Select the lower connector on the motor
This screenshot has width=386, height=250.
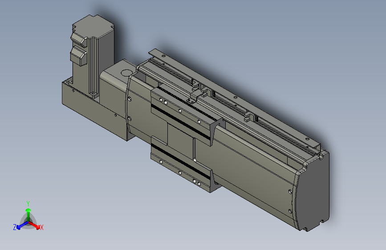click(79, 56)
